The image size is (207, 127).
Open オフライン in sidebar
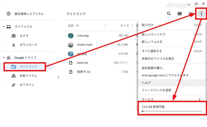pyautogui.click(x=27, y=85)
